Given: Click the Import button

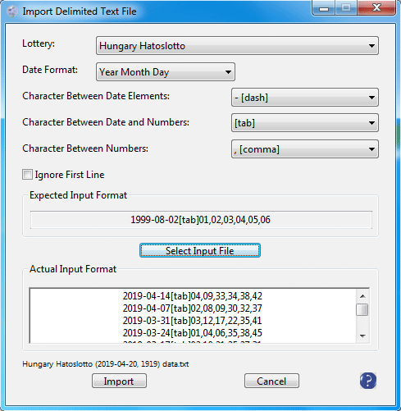Looking at the screenshot, I should (x=119, y=381).
